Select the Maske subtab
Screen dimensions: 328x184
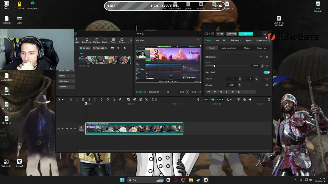(x=247, y=48)
